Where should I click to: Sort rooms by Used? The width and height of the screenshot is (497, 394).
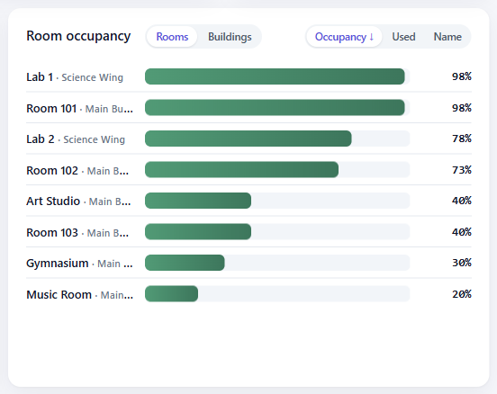tap(403, 37)
